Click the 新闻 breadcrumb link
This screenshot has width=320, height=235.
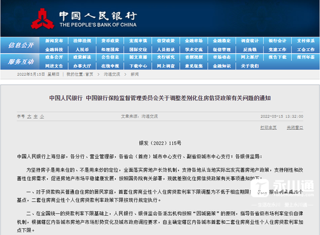pos(135,74)
